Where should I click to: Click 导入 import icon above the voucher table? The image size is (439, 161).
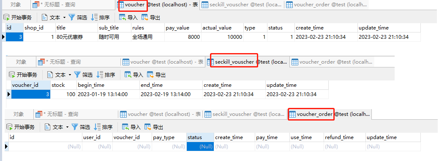click(123, 17)
